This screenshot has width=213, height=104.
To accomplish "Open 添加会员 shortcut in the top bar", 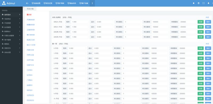I will click(x=72, y=3).
